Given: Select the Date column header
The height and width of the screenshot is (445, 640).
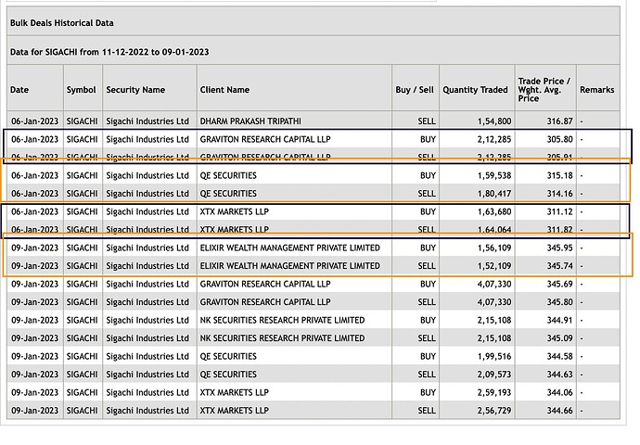Looking at the screenshot, I should [19, 90].
